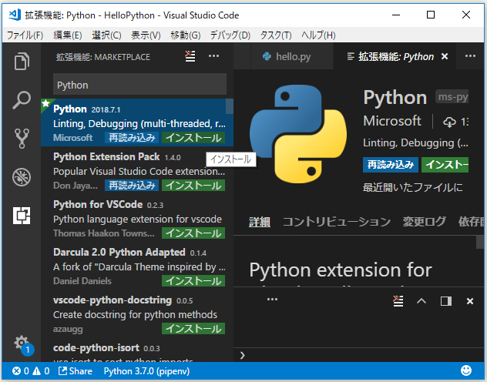This screenshot has height=382, width=487.
Task: Install the vscode-python-docstring extension
Action: pos(193,329)
